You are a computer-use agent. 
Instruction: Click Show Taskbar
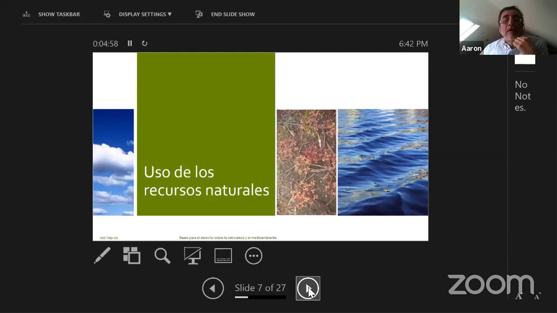click(x=52, y=14)
